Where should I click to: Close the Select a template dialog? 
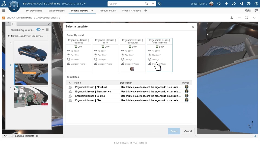point(193,27)
